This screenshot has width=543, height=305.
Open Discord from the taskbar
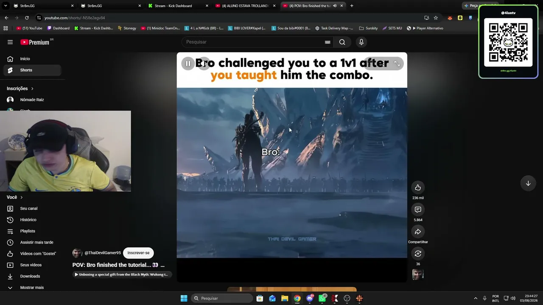click(x=310, y=298)
